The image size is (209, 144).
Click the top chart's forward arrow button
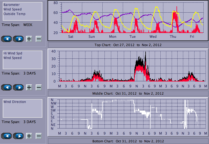[18, 39]
